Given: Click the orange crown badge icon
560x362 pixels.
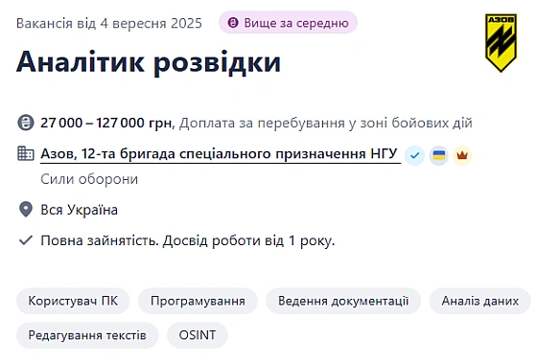Looking at the screenshot, I should pyautogui.click(x=462, y=155).
